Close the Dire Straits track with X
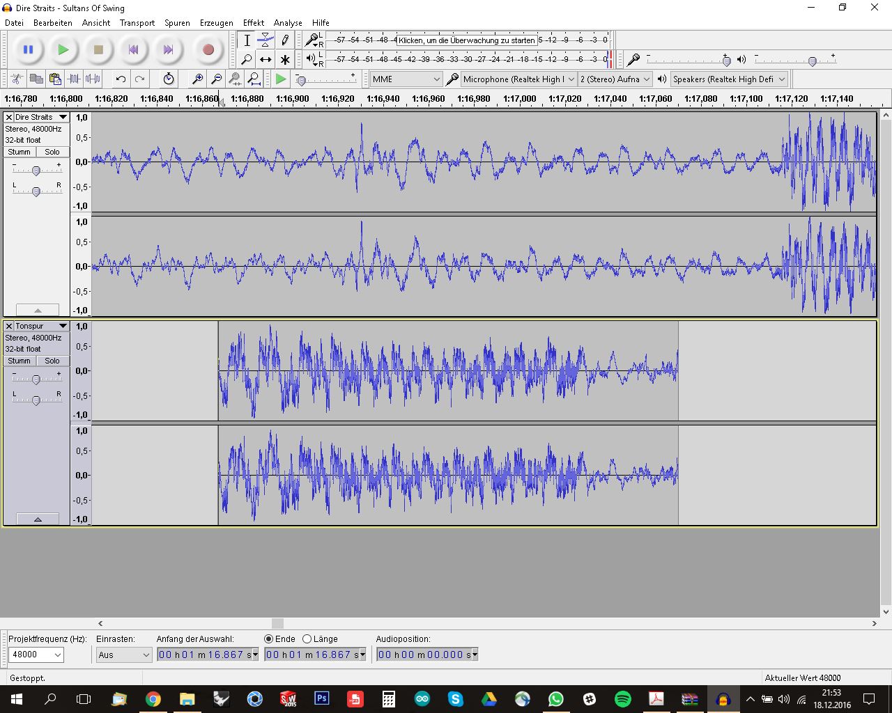Viewport: 892px width, 713px height. click(9, 117)
